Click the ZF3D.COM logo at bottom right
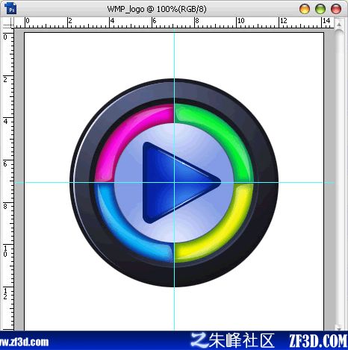 [x=318, y=341]
